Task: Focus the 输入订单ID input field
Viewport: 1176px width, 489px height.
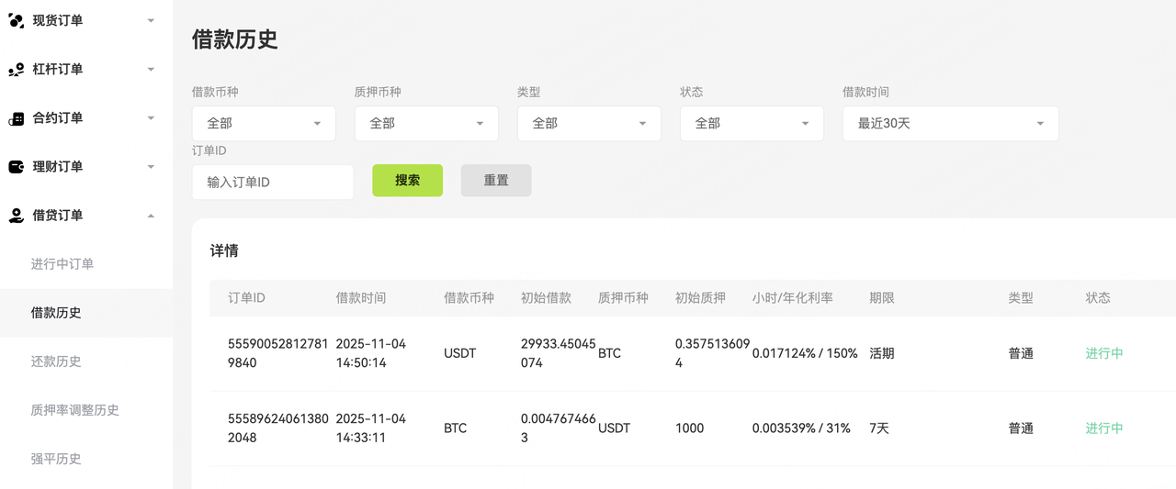Action: point(273,183)
